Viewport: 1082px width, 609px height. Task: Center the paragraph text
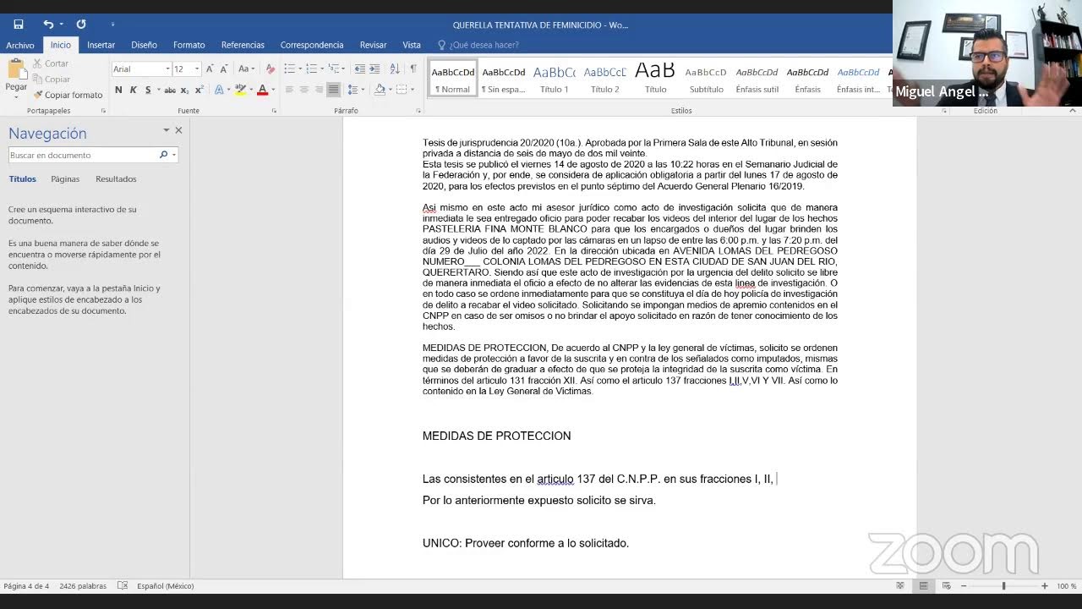click(303, 90)
